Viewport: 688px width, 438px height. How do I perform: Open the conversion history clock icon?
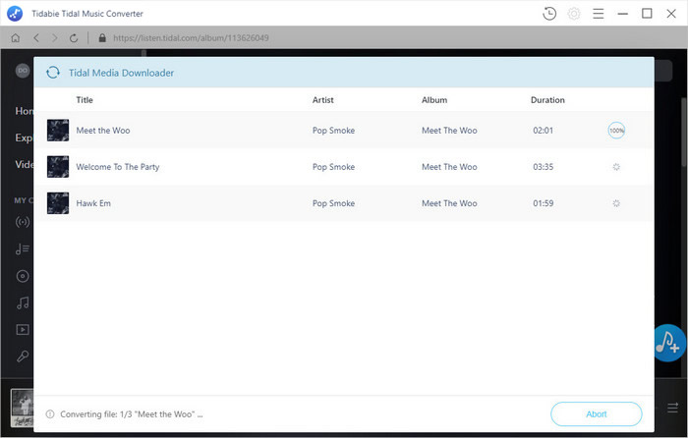pos(549,14)
